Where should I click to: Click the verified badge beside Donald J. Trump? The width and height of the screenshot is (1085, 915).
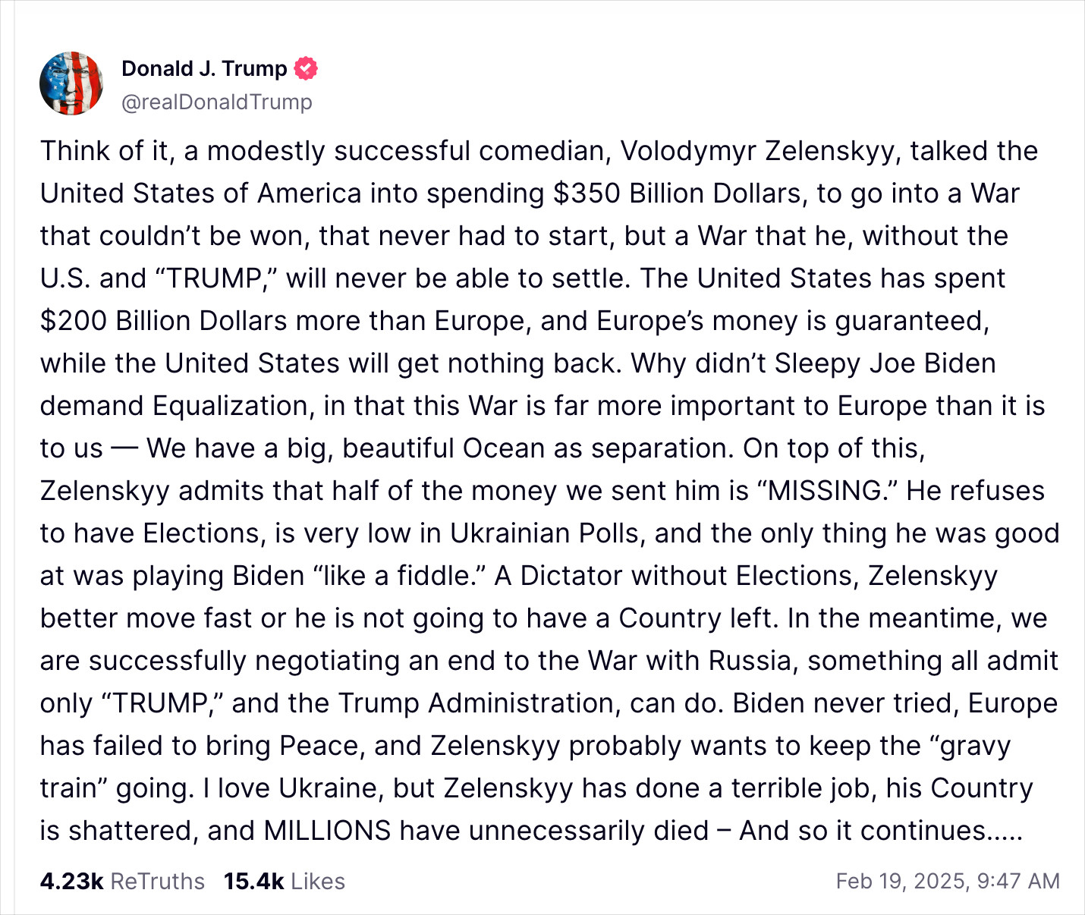[305, 69]
